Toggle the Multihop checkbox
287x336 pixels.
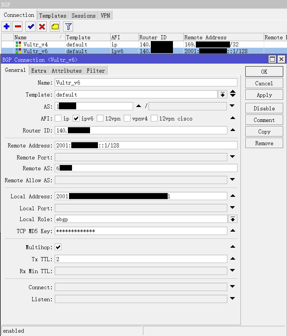click(58, 247)
